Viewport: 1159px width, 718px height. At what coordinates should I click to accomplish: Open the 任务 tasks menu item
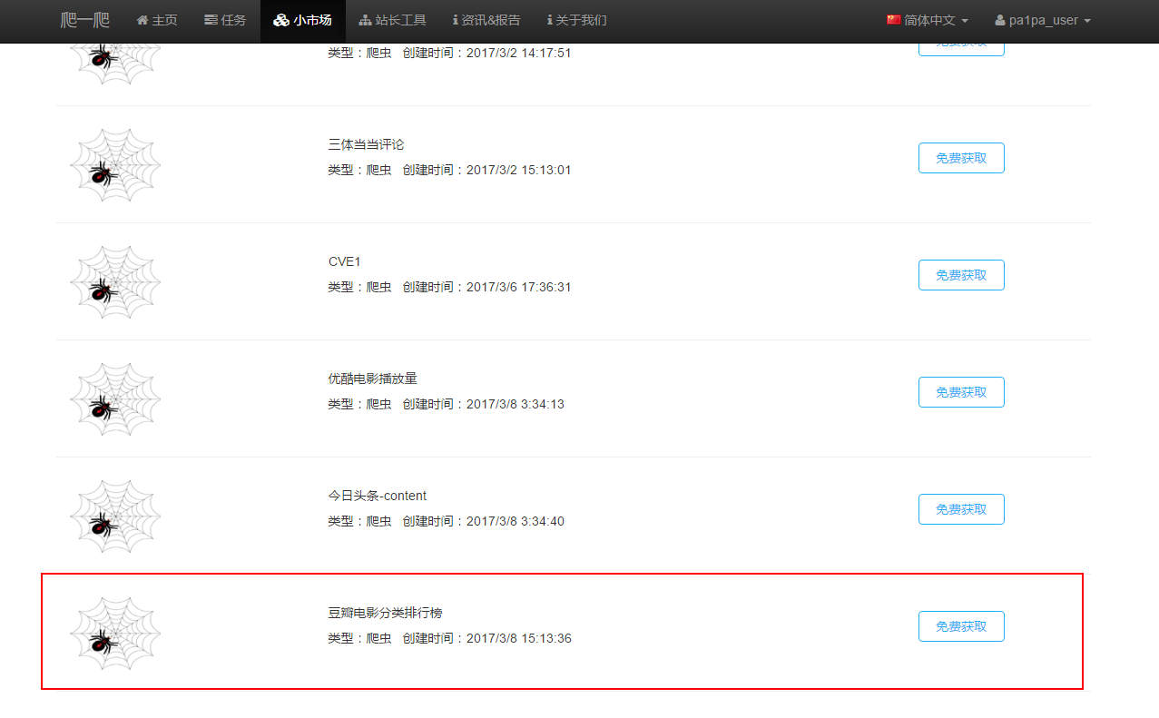coord(225,20)
